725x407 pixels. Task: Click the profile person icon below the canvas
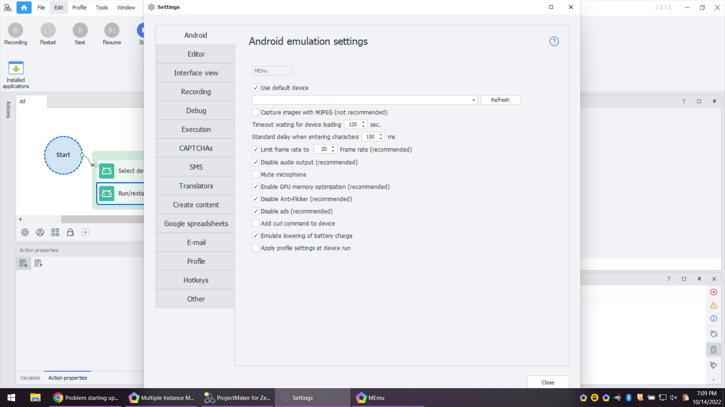40,233
